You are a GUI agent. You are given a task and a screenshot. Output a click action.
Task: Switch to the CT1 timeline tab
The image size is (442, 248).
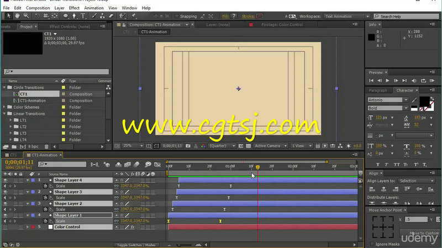point(12,155)
